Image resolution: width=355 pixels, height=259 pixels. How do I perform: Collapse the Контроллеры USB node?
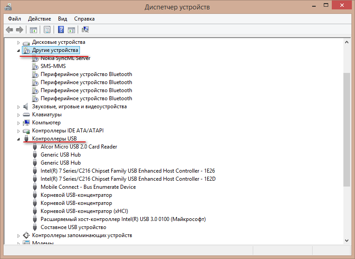click(x=19, y=139)
